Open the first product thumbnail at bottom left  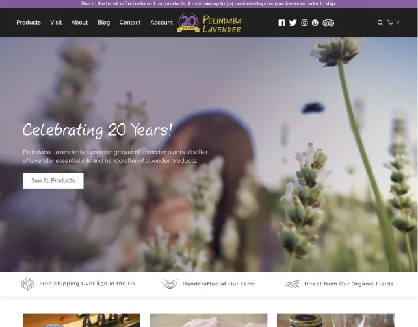tap(81, 321)
